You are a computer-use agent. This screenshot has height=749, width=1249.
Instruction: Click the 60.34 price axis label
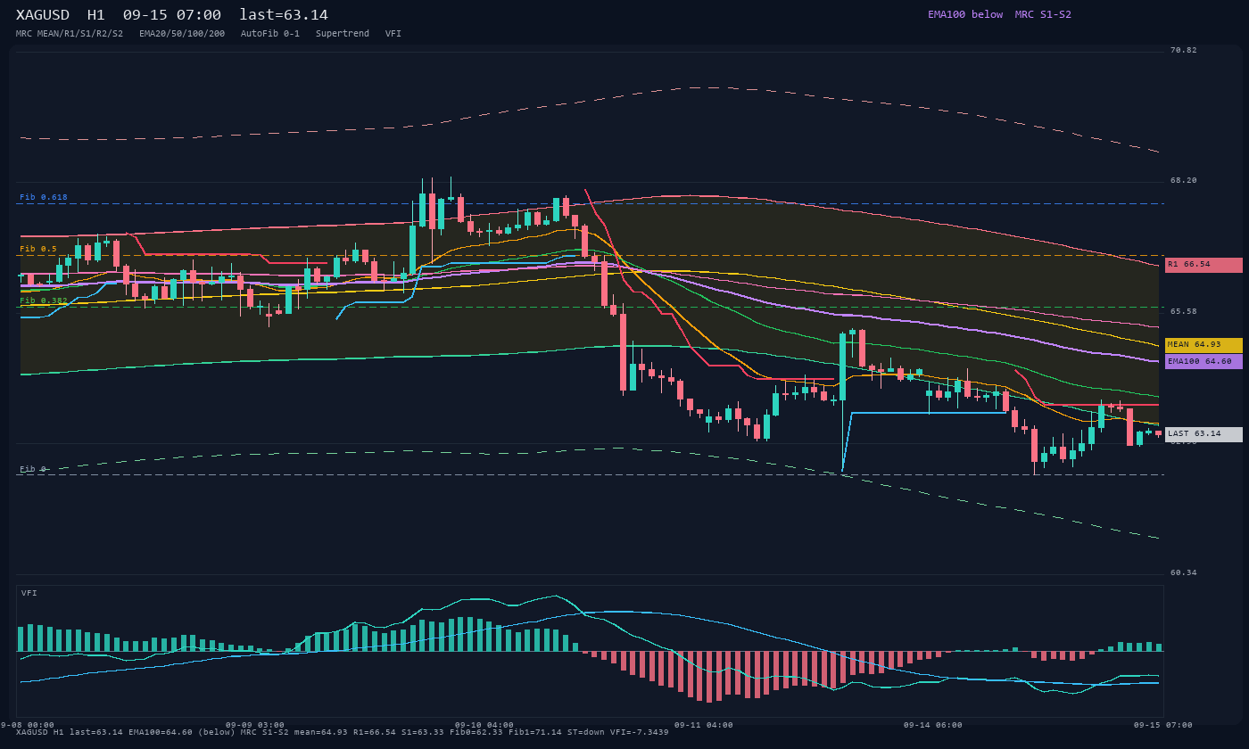[x=1184, y=572]
